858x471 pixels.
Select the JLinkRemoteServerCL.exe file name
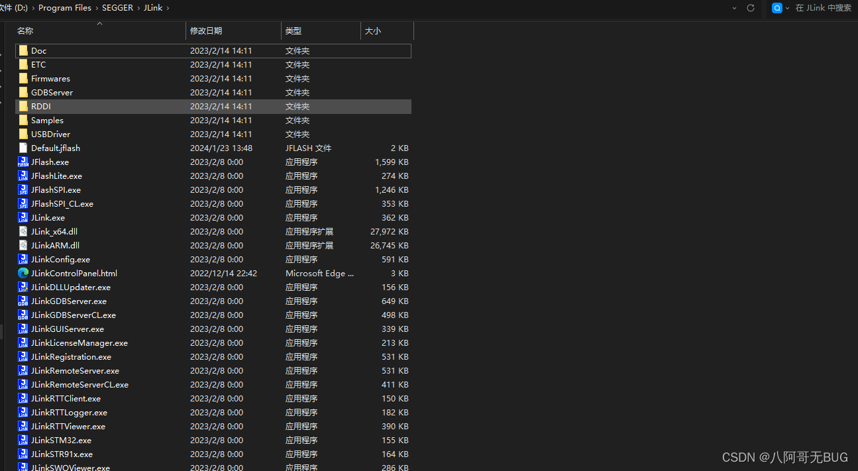(x=80, y=384)
